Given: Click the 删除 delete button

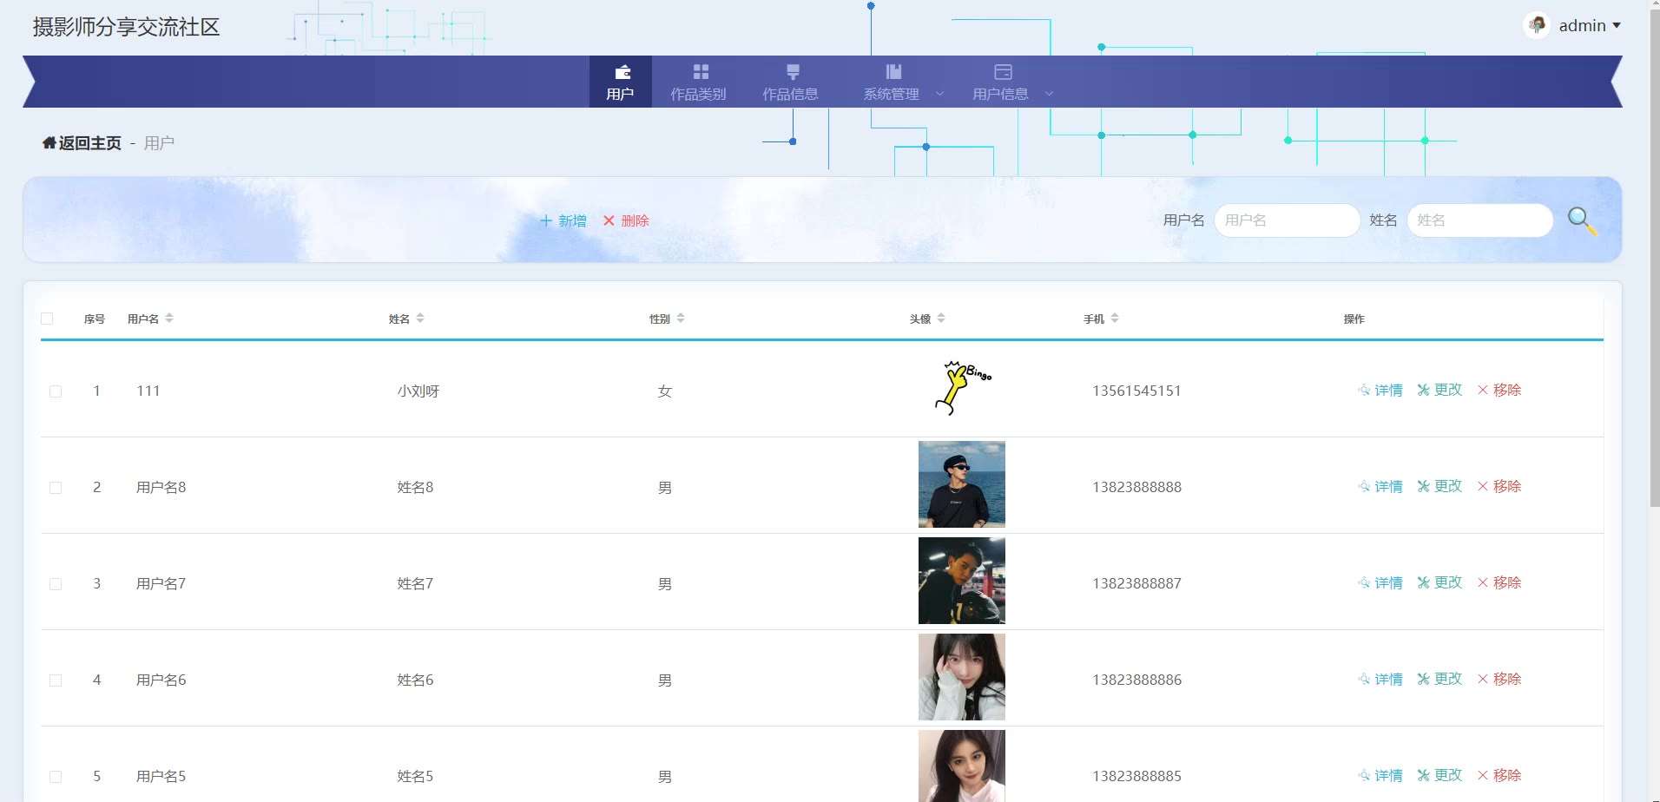Looking at the screenshot, I should 626,220.
